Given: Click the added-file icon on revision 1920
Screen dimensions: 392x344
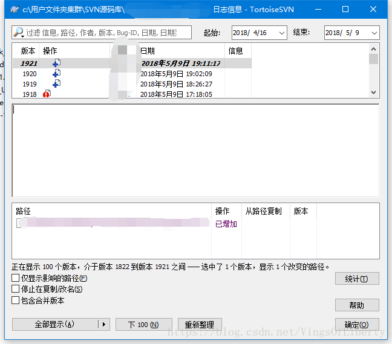Looking at the screenshot, I should 56,74.
